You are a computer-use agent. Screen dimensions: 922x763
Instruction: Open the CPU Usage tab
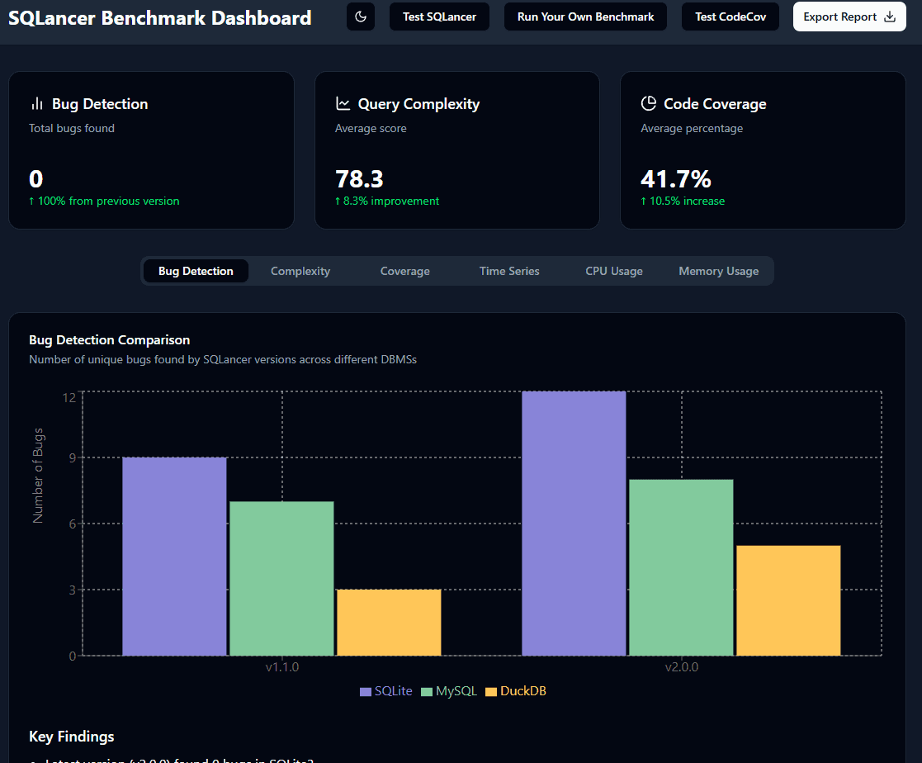(x=614, y=271)
